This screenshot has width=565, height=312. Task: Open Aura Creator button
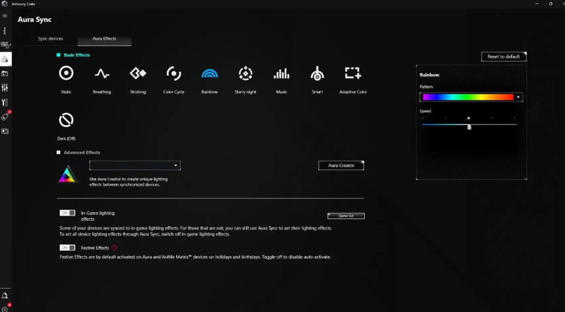click(x=341, y=166)
